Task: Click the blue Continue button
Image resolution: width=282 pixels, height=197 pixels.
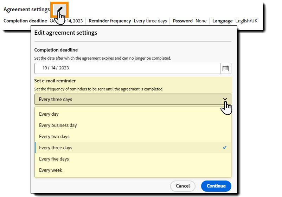Action: coord(216,186)
